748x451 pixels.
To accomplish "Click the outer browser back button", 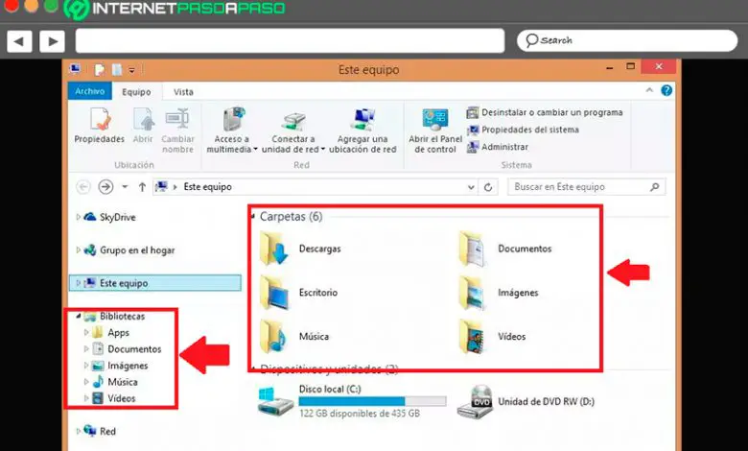I will (19, 41).
